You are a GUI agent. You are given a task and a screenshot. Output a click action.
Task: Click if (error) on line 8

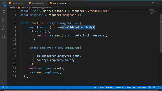coord(38,31)
